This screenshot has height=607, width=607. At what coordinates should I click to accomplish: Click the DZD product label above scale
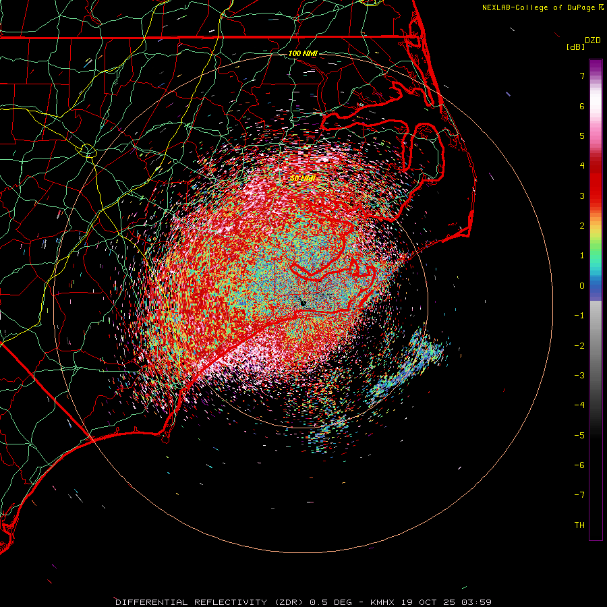point(592,40)
